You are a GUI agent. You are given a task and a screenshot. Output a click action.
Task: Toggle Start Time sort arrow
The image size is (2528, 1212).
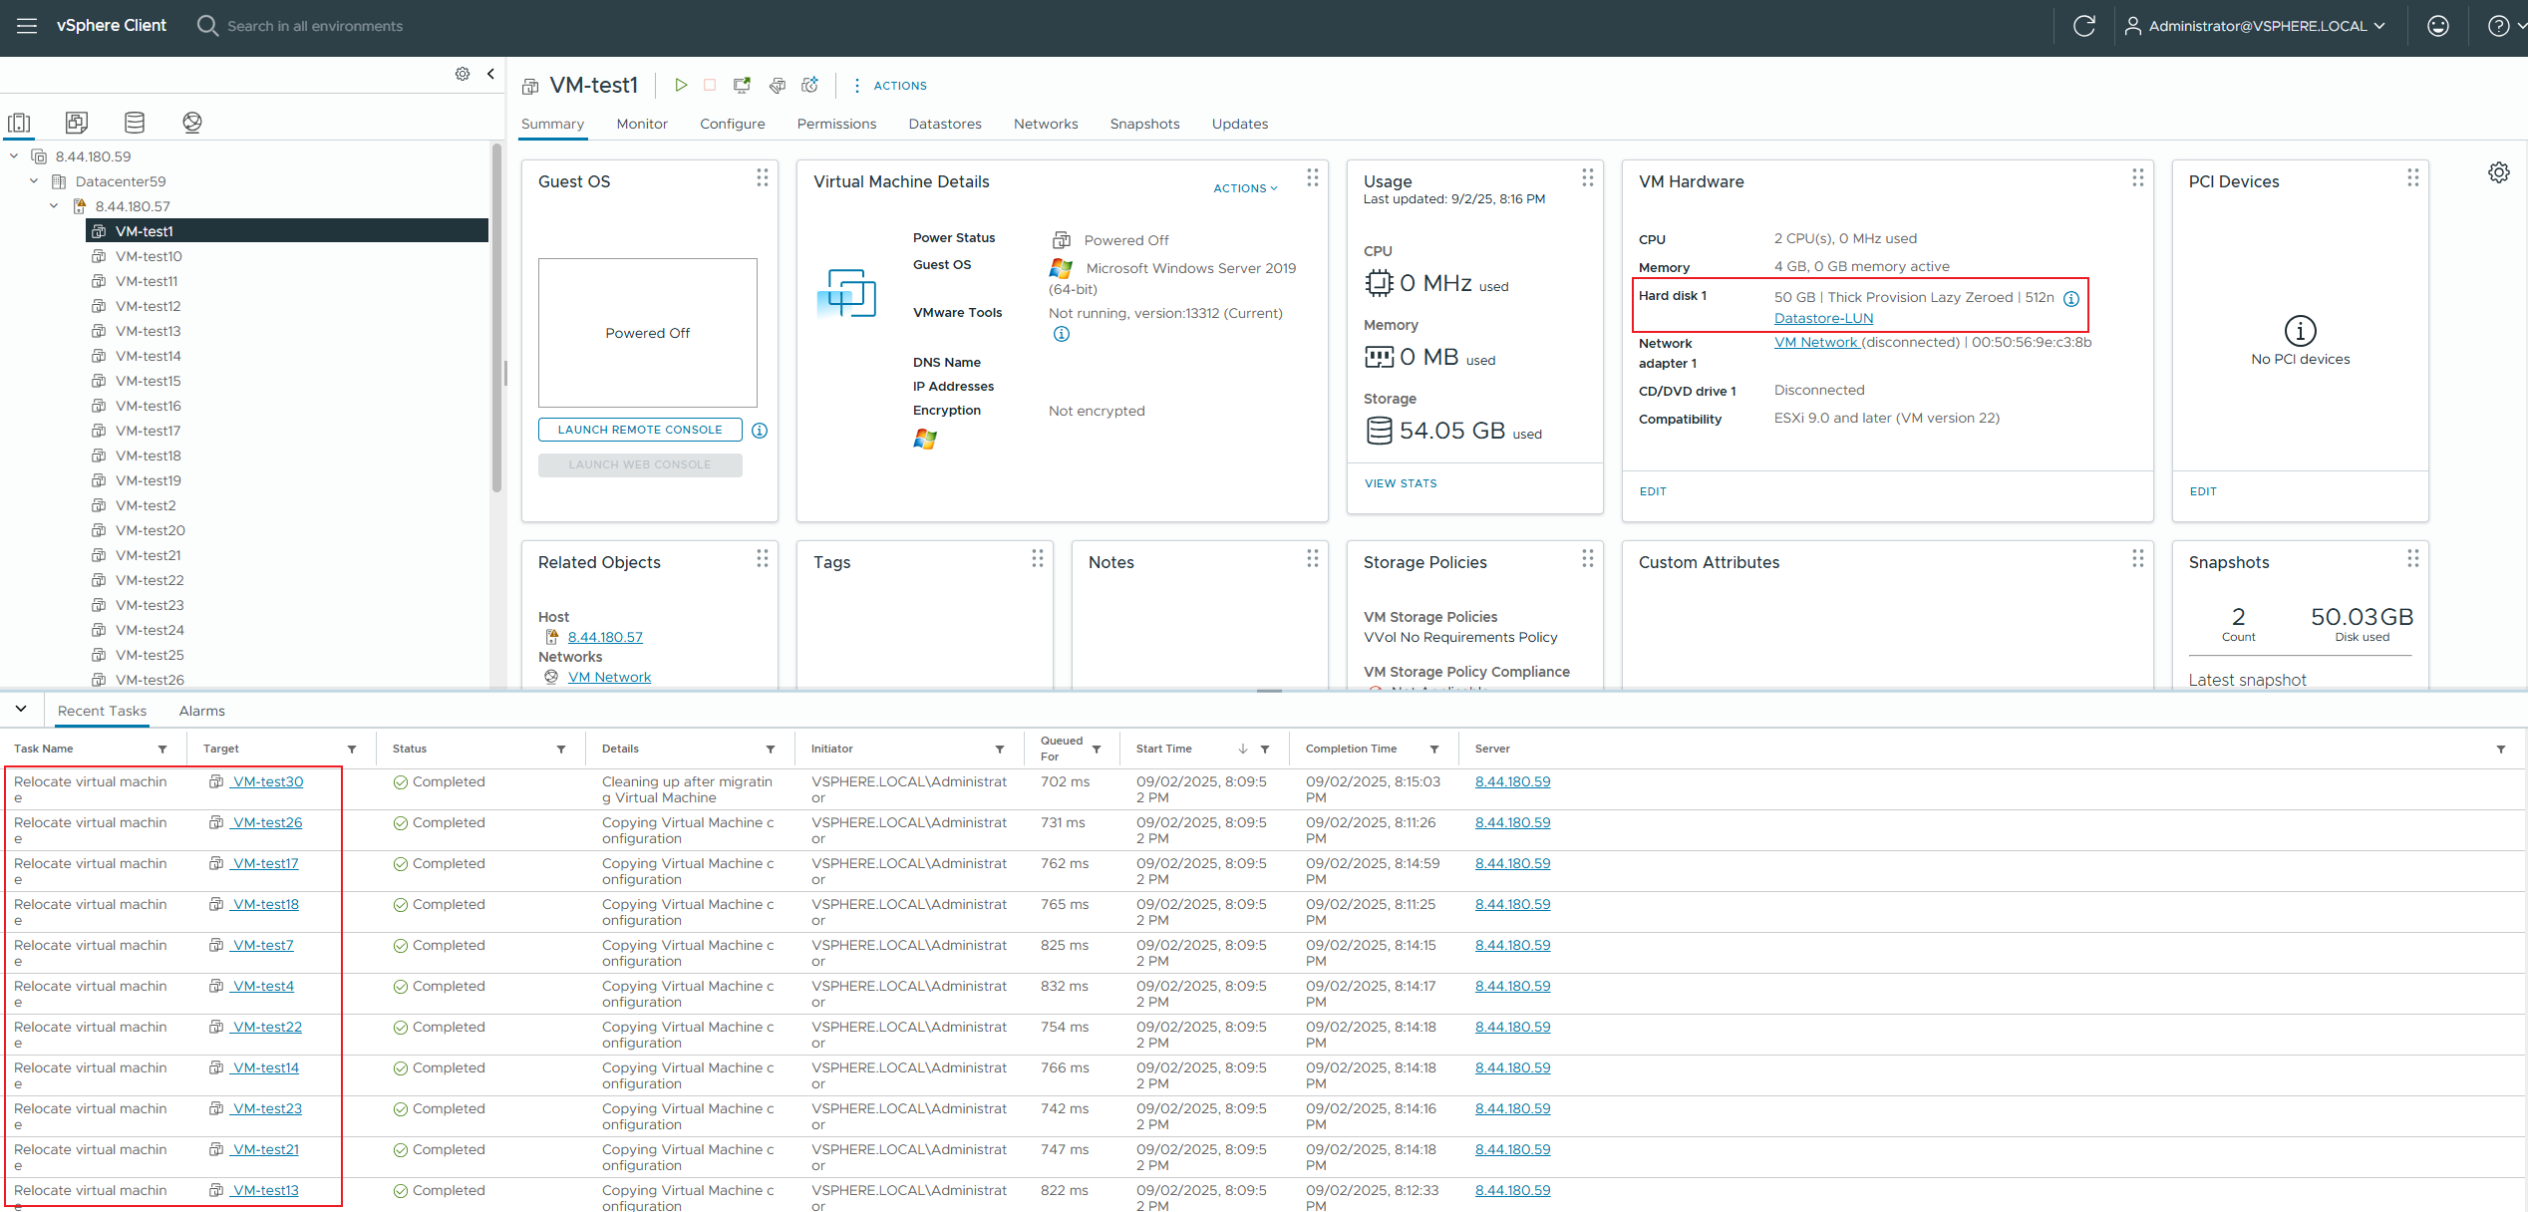(x=1243, y=750)
